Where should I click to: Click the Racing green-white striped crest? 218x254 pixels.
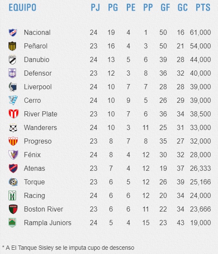click(12, 195)
